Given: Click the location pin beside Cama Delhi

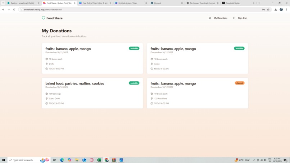Looking at the screenshot, I should click(47, 99).
